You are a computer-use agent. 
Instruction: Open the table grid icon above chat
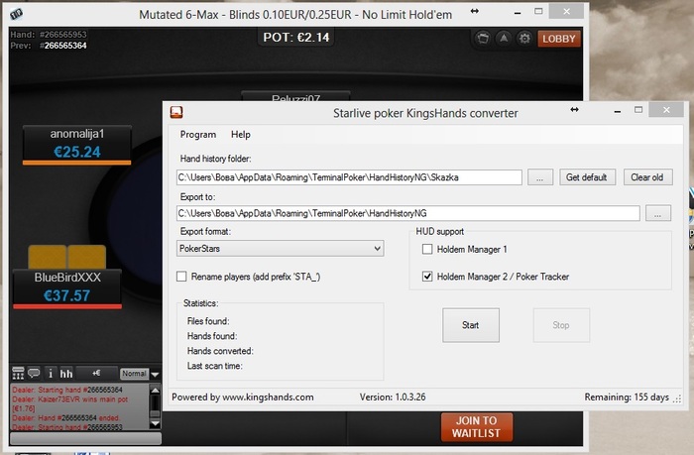coord(18,374)
